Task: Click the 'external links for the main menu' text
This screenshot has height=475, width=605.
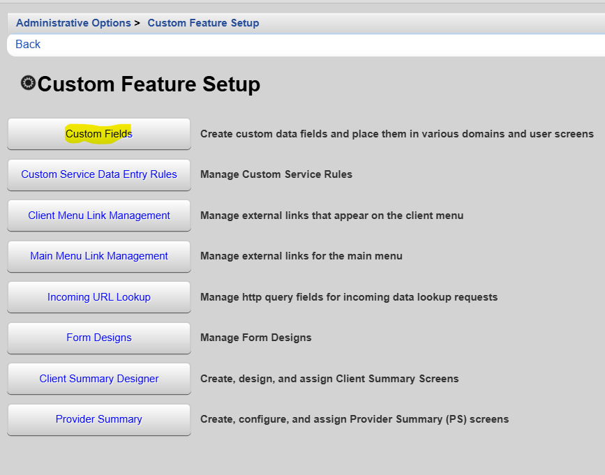Action: coord(301,256)
